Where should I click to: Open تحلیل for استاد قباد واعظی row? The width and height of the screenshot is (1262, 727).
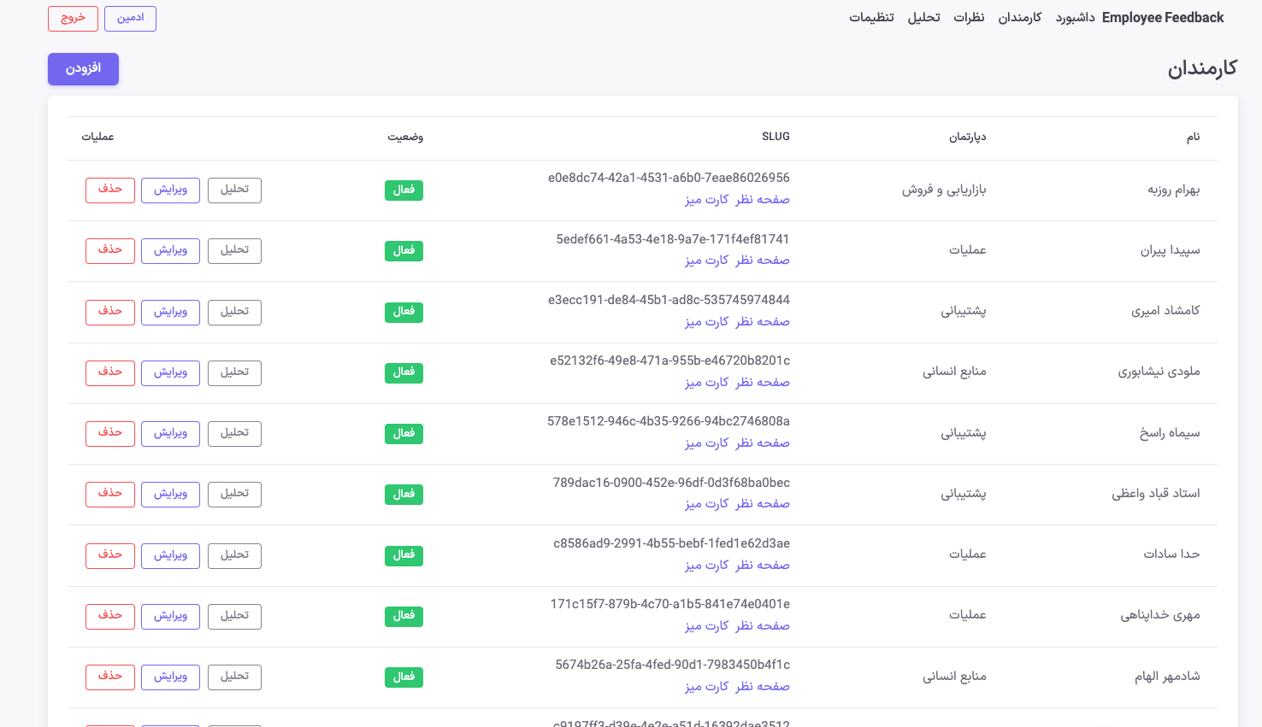[234, 494]
